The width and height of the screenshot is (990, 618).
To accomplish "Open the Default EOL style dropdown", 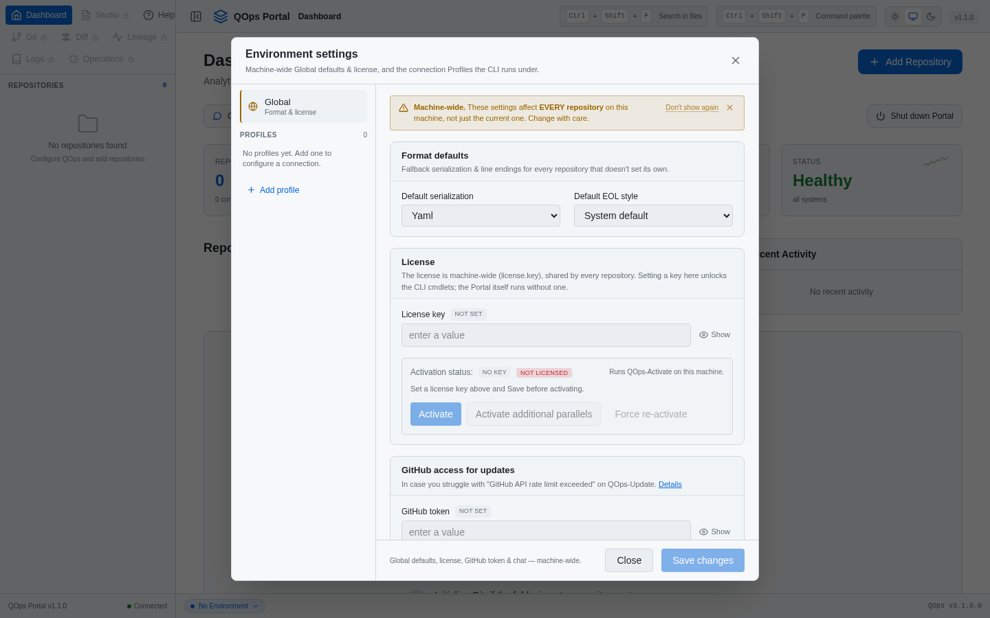I will click(653, 216).
